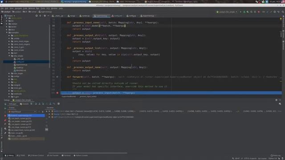Open the MainThread thread dropdown
The height and width of the screenshot is (160, 285).
click(x=22, y=112)
